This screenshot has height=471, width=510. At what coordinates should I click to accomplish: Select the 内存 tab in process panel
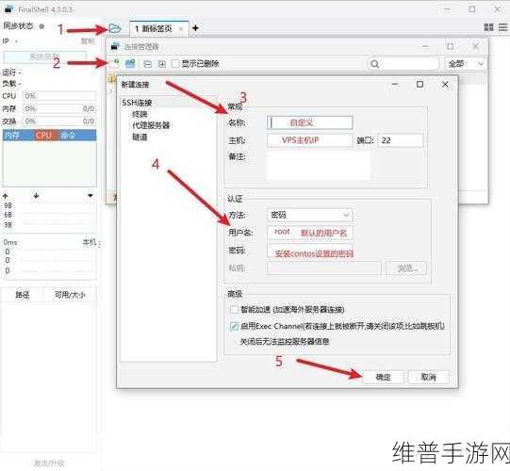(12, 136)
